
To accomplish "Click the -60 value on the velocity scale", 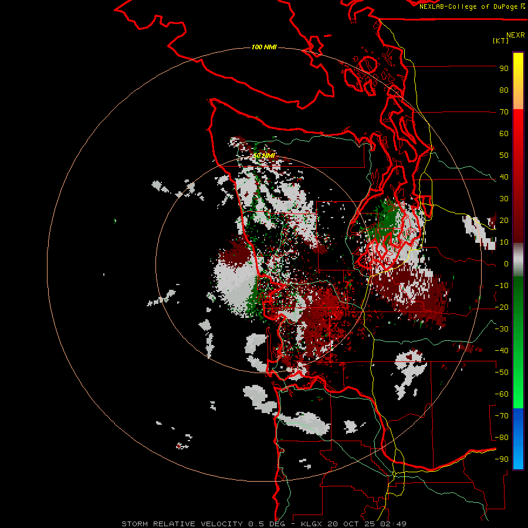I will coord(502,394).
